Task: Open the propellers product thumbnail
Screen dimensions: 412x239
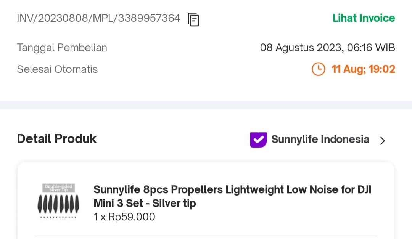Action: [x=58, y=201]
